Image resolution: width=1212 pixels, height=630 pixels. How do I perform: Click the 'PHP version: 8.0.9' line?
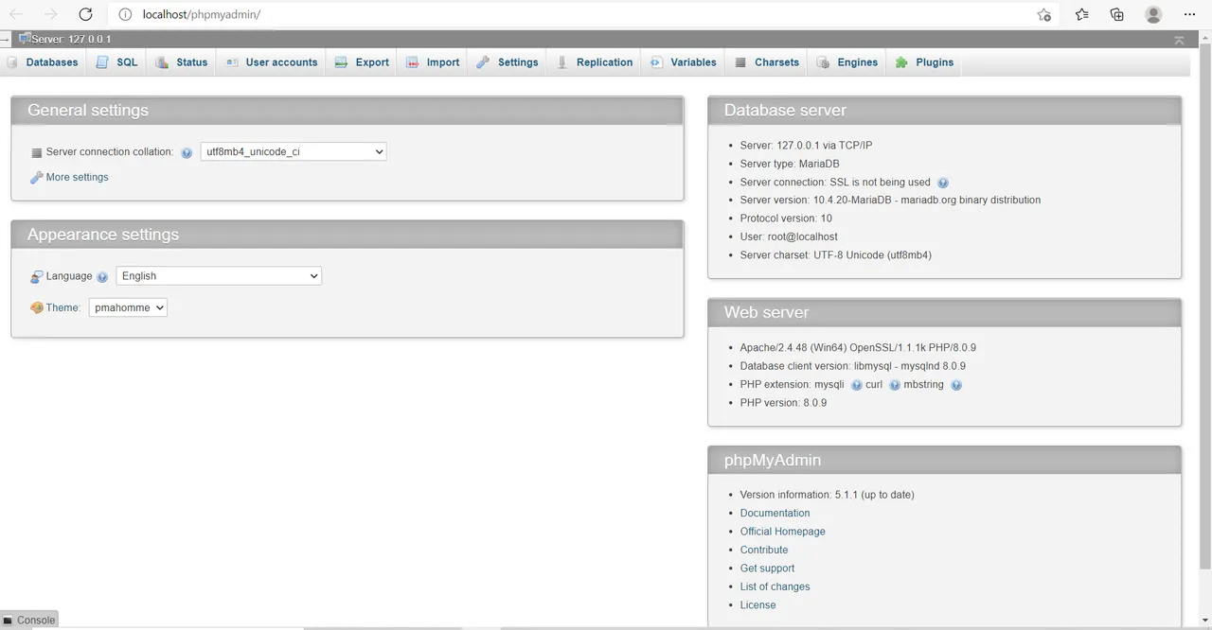783,403
